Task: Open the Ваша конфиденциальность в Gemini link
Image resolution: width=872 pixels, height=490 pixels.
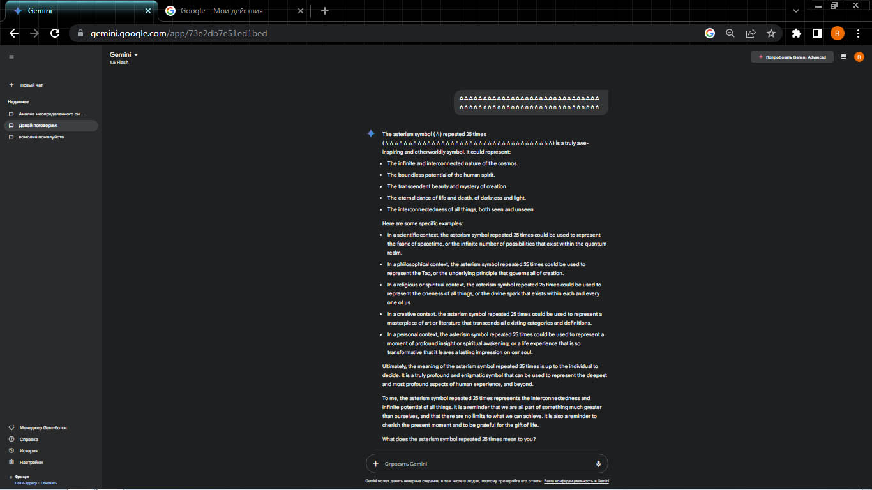Action: click(x=576, y=481)
